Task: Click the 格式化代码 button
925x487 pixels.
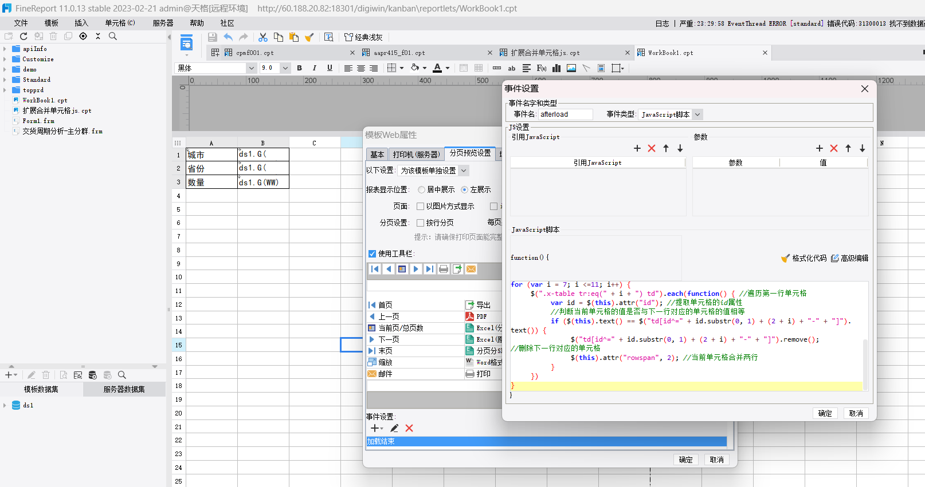Action: coord(804,258)
